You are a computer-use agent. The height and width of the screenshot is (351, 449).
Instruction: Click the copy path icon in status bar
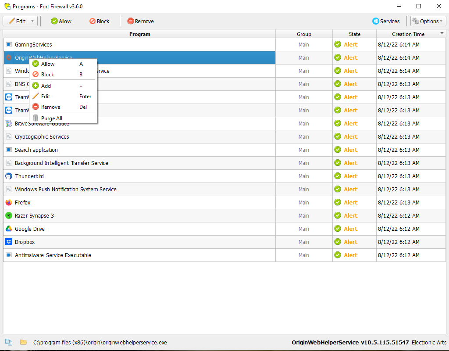pos(9,342)
